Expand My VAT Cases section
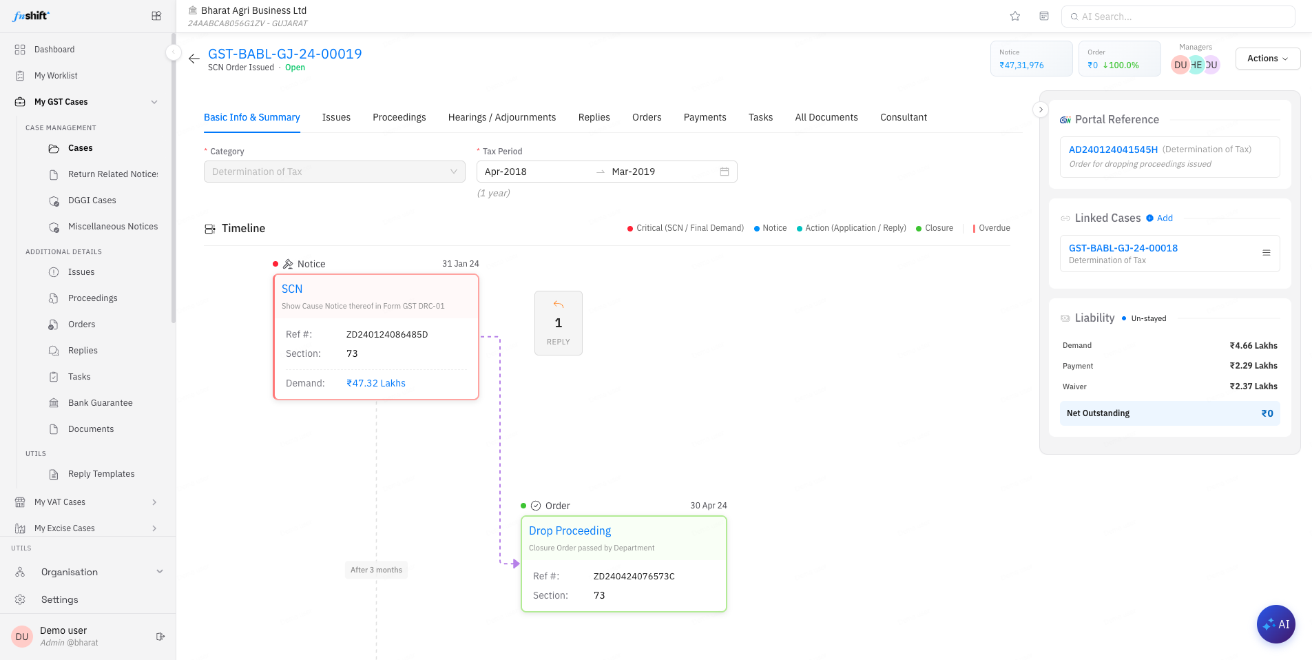Image resolution: width=1312 pixels, height=660 pixels. [154, 502]
